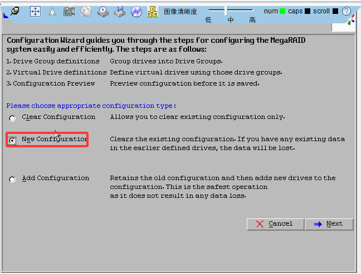Image resolution: width=361 pixels, height=274 pixels.
Task: Set image clarity to 低 (low)
Action: click(x=208, y=20)
